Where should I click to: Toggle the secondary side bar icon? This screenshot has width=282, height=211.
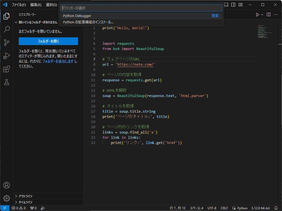click(x=233, y=5)
